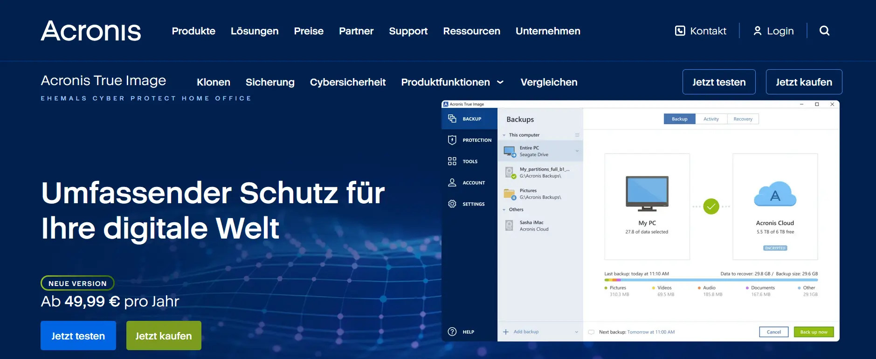Click the Audio 185.8 MB legend entry
Viewport: 876px width, 359px height.
(x=710, y=291)
